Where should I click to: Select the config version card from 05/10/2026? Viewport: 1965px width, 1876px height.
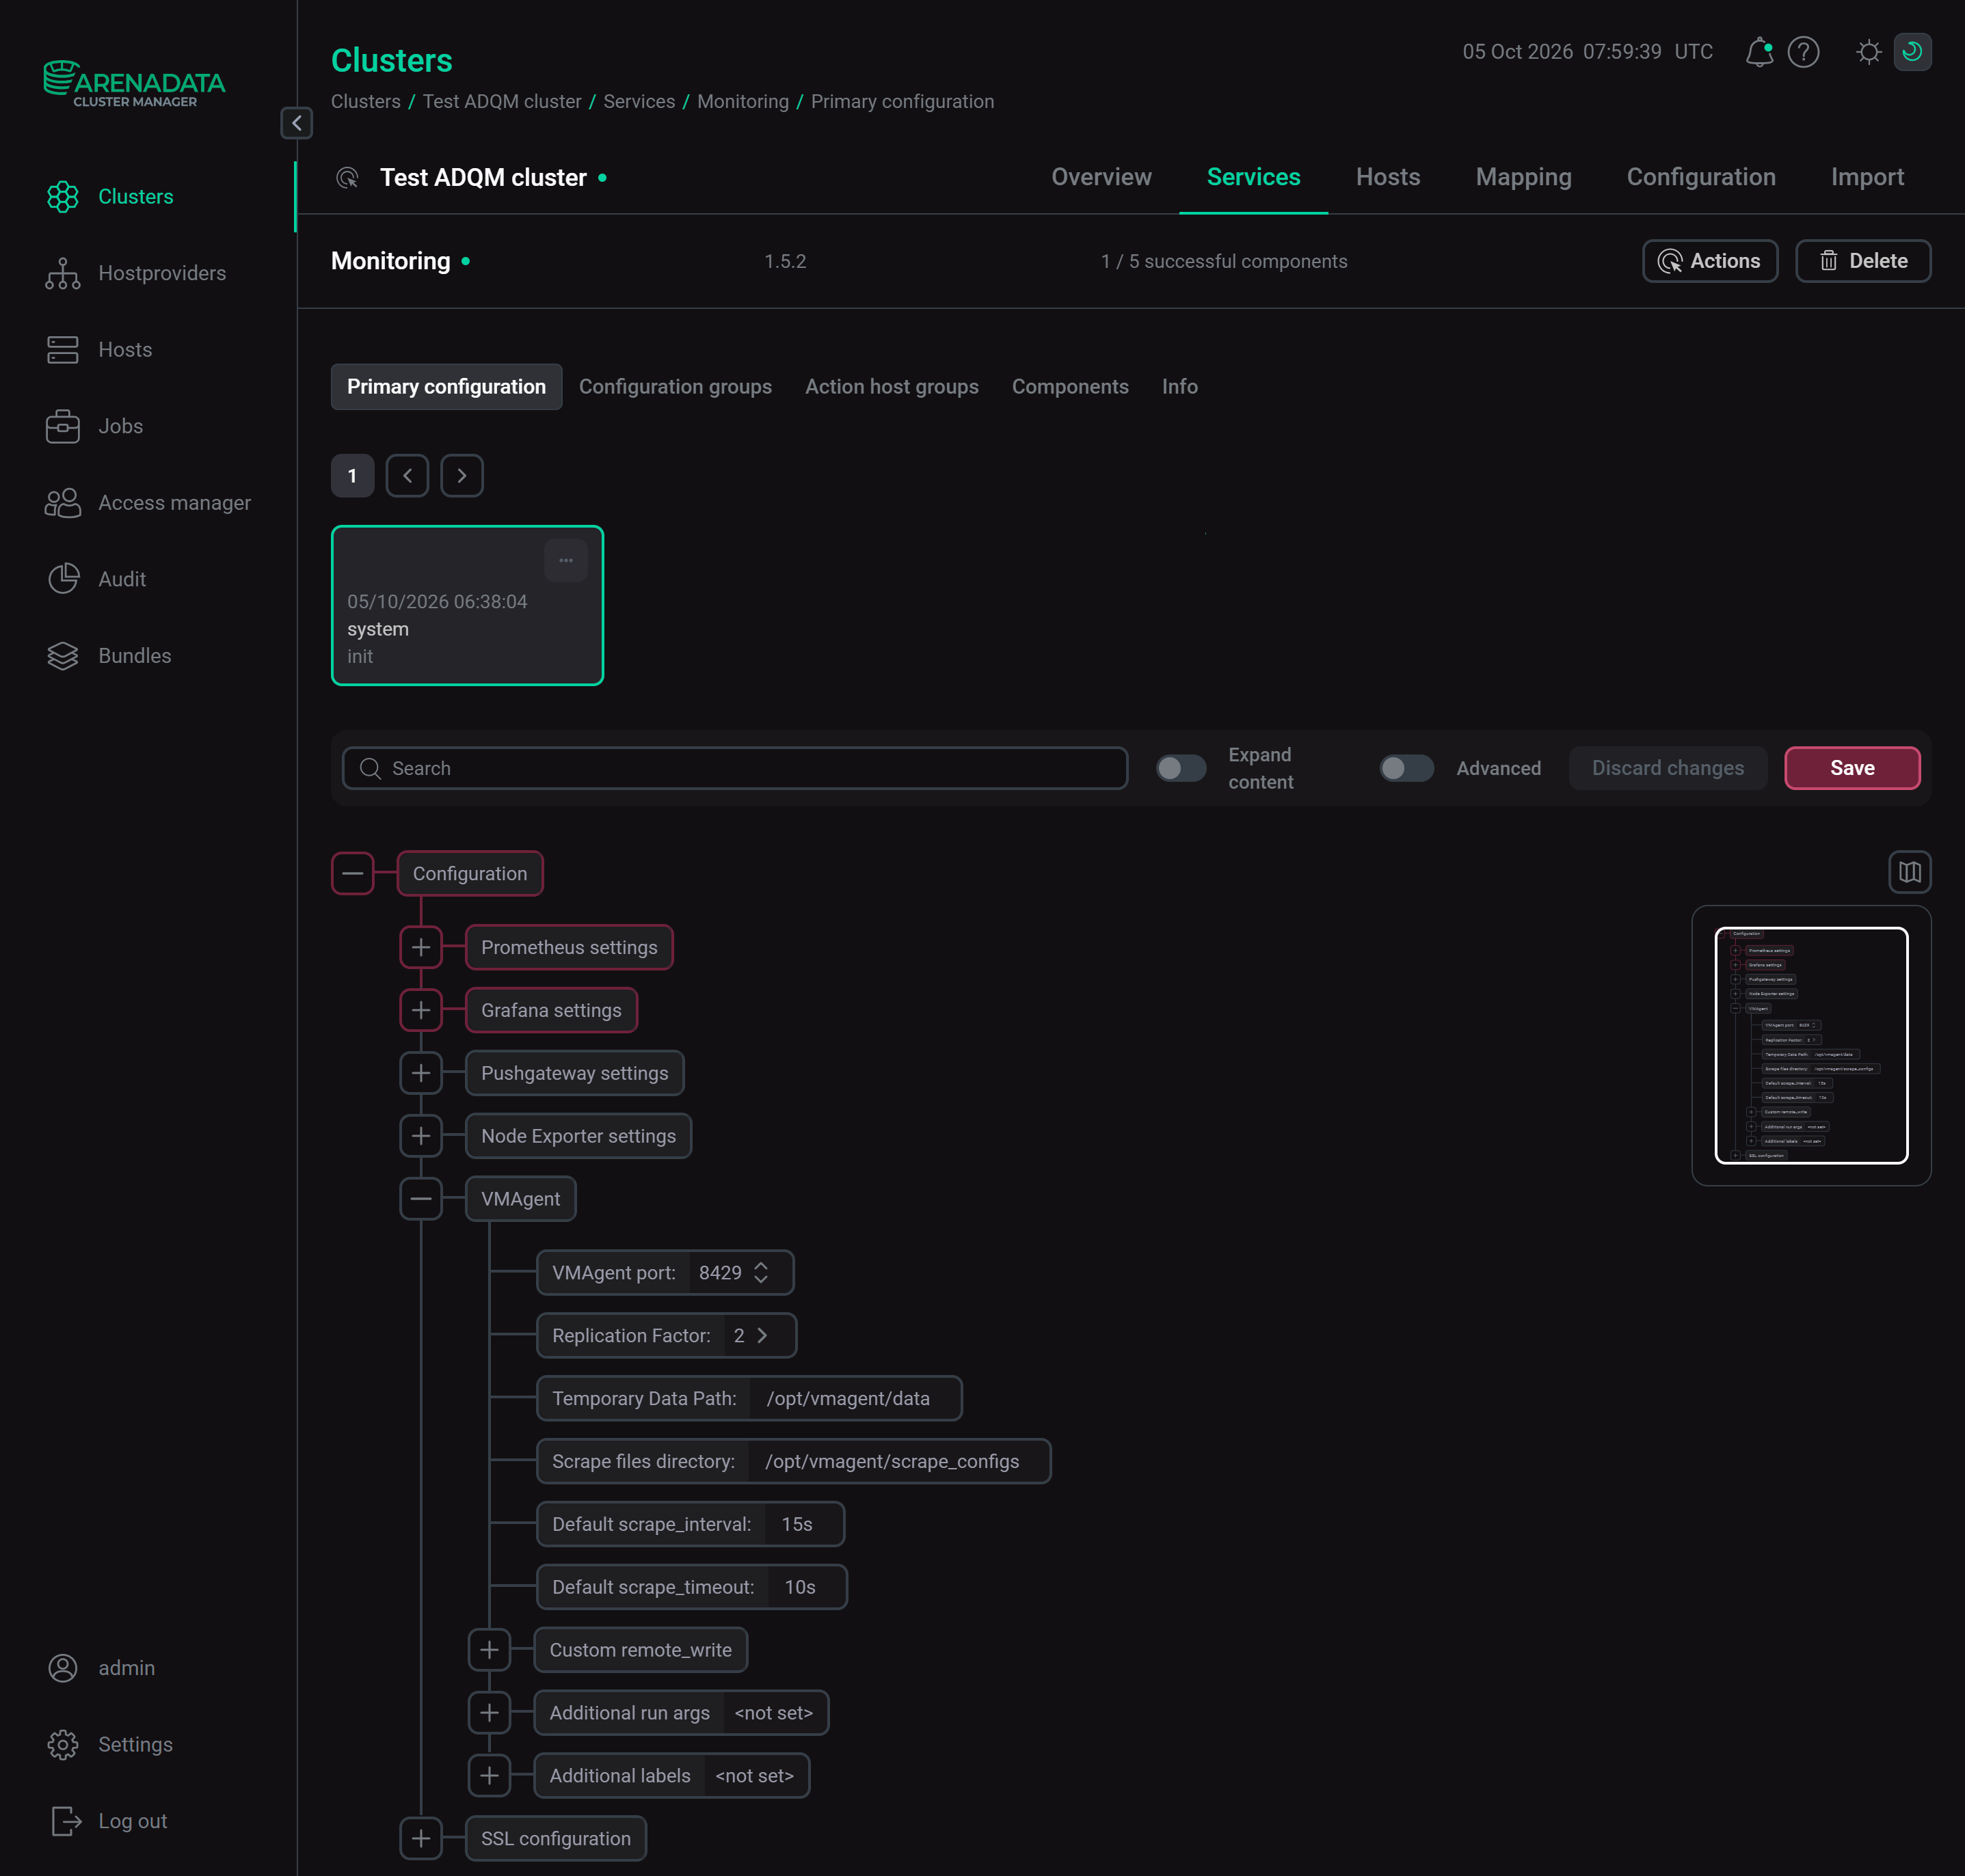click(467, 606)
